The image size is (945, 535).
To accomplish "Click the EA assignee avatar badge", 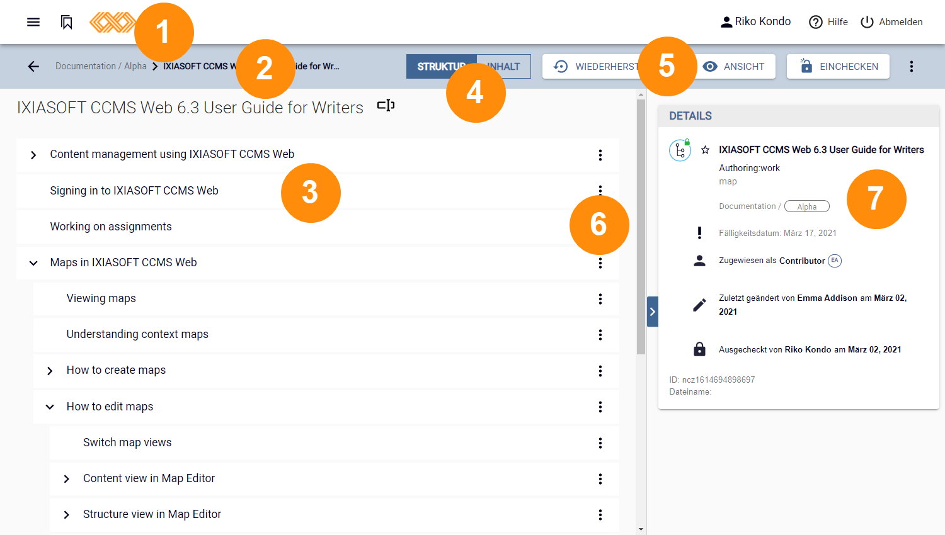I will coord(835,261).
